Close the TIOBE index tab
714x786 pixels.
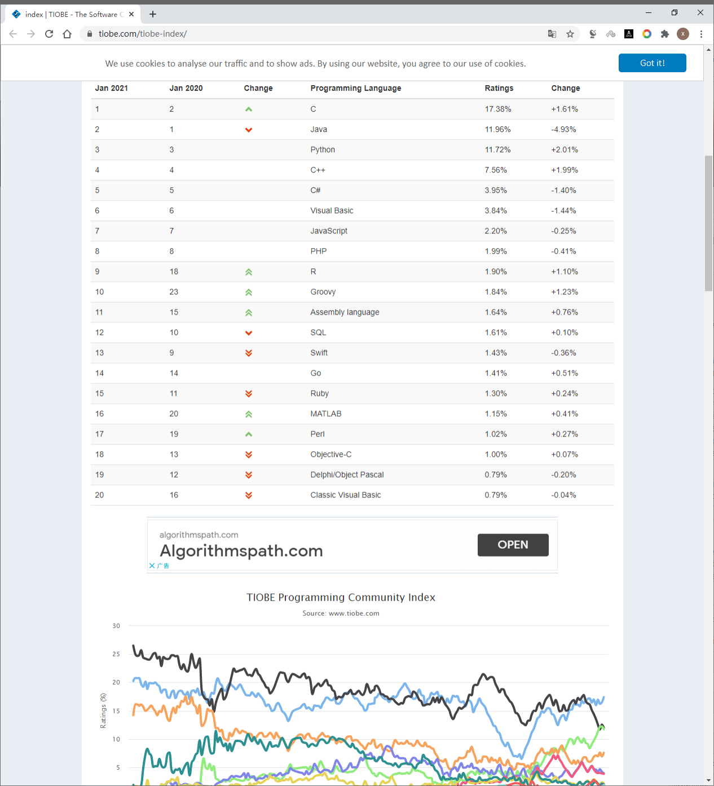131,14
